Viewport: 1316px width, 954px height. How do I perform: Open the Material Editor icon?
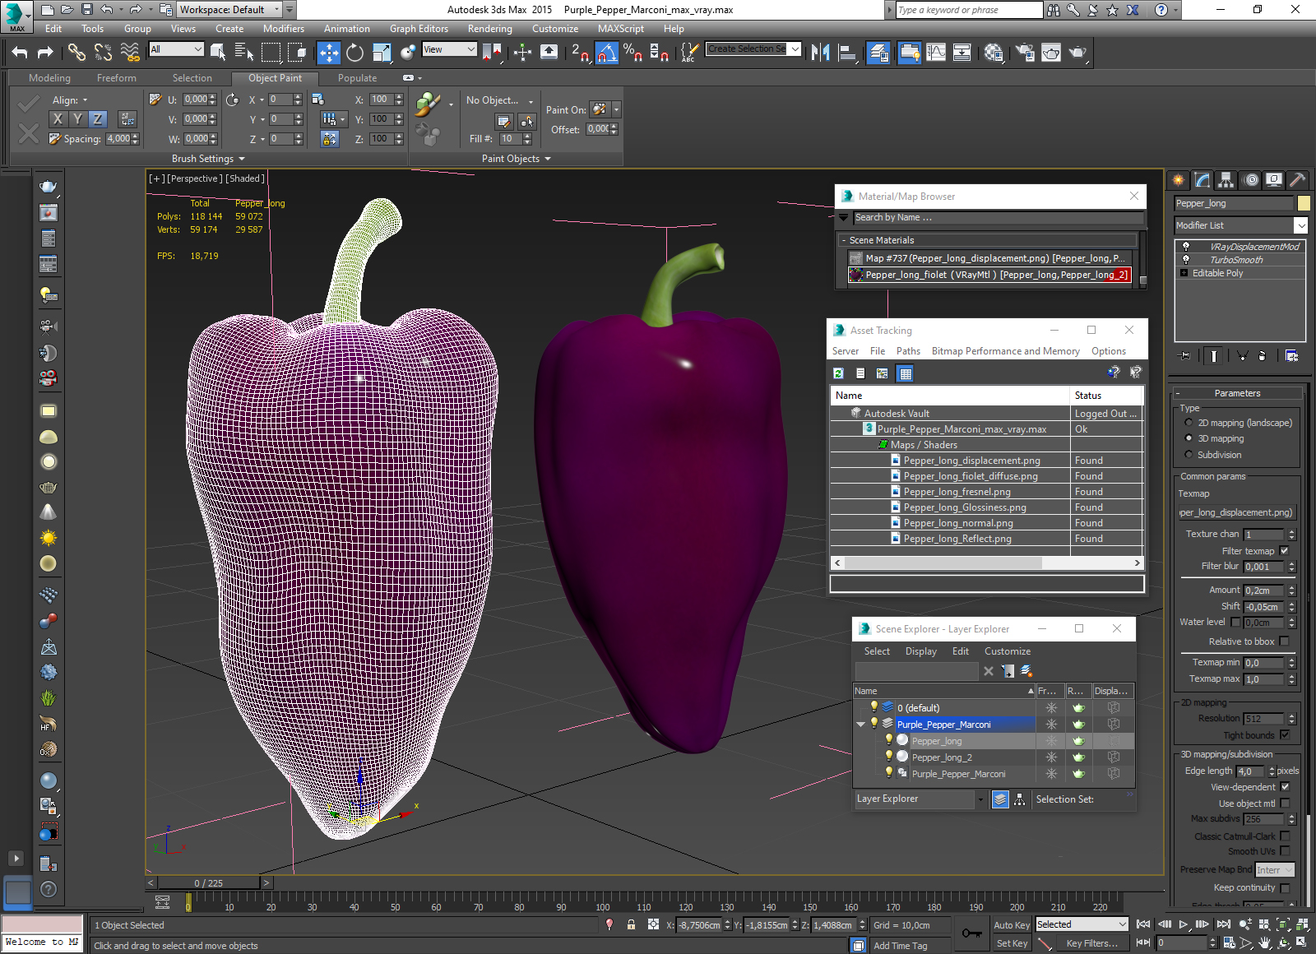tap(994, 53)
